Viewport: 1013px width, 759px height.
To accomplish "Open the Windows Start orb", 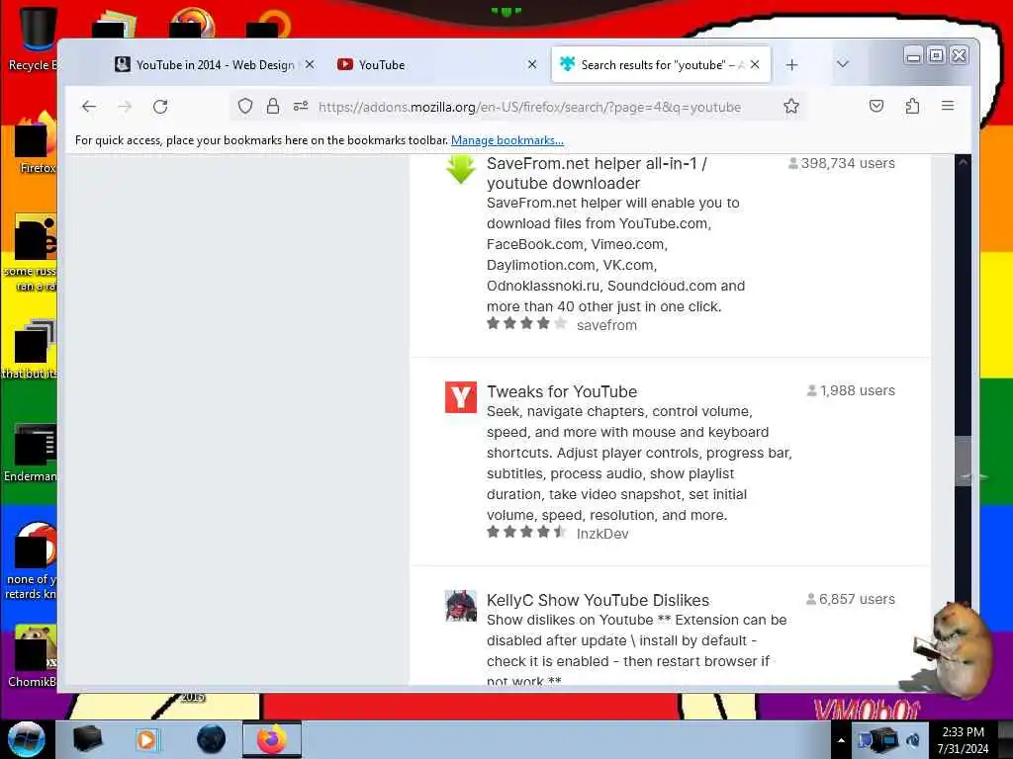I will (27, 739).
